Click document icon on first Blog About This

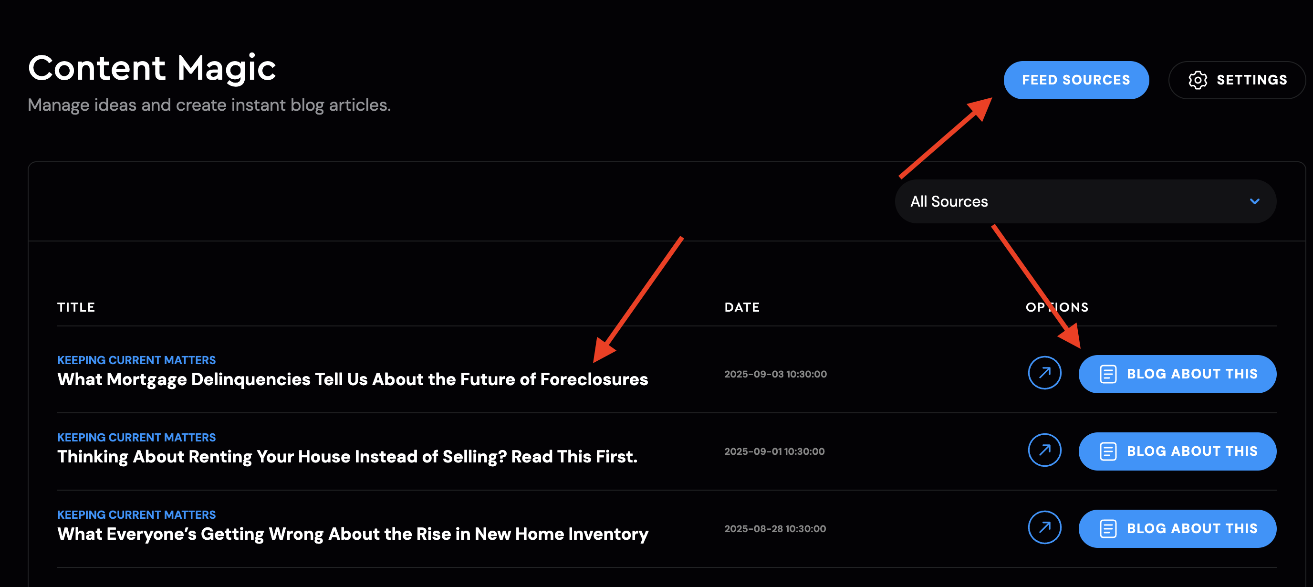[1108, 374]
